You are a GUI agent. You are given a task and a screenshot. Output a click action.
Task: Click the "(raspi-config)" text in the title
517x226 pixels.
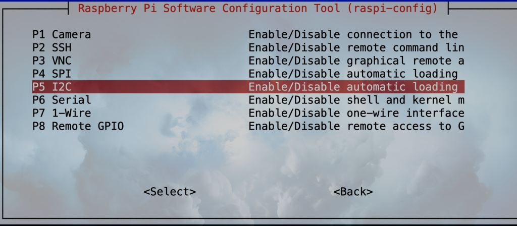click(392, 9)
